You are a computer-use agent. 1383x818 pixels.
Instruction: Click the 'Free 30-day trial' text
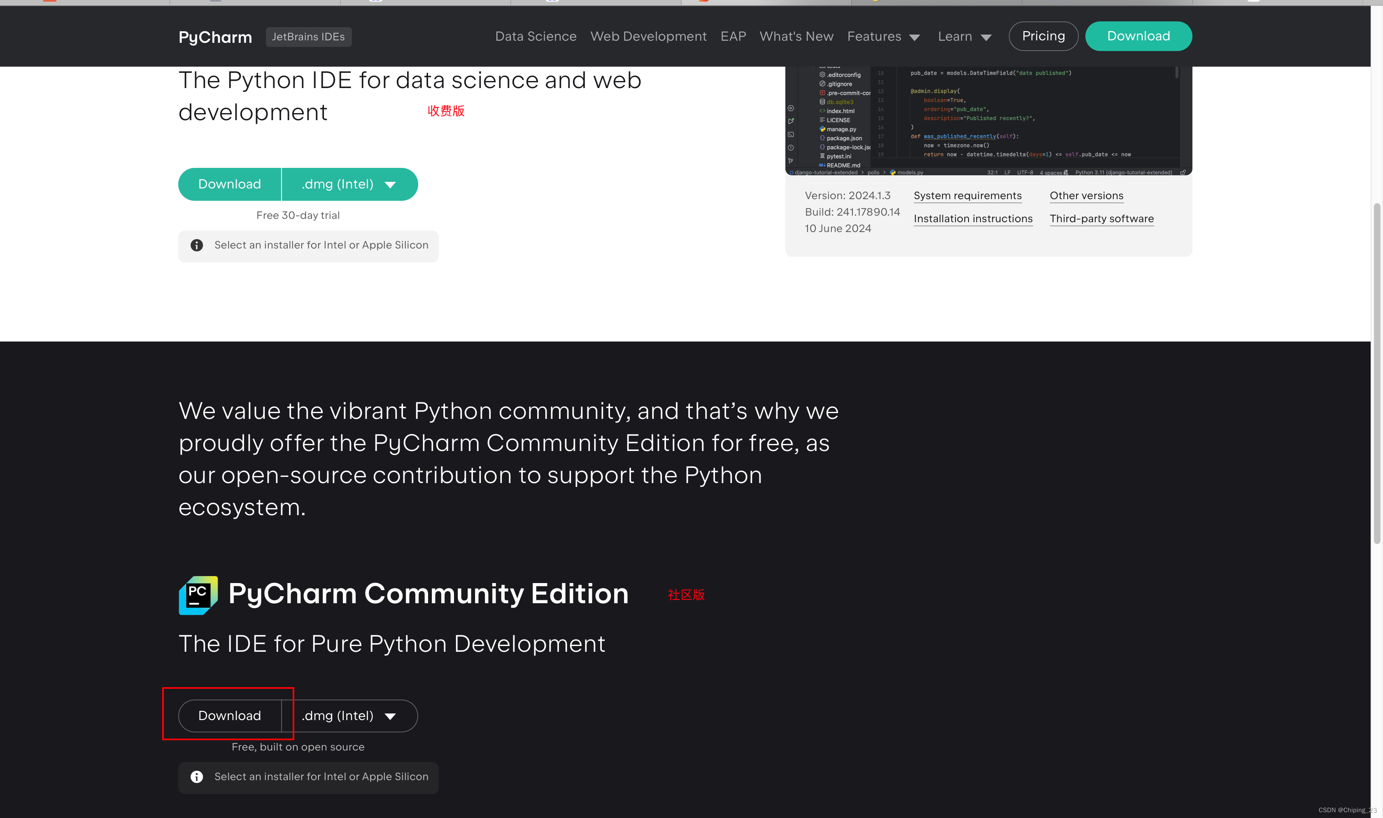(x=298, y=216)
